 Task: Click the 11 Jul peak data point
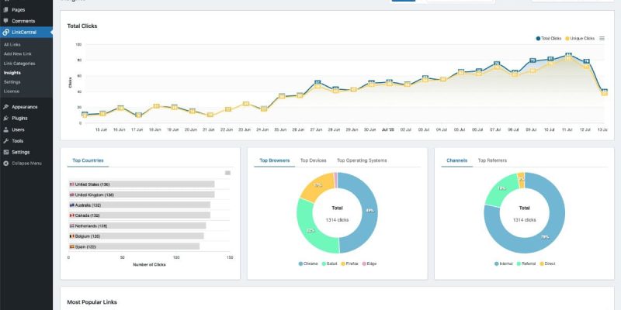[568, 55]
